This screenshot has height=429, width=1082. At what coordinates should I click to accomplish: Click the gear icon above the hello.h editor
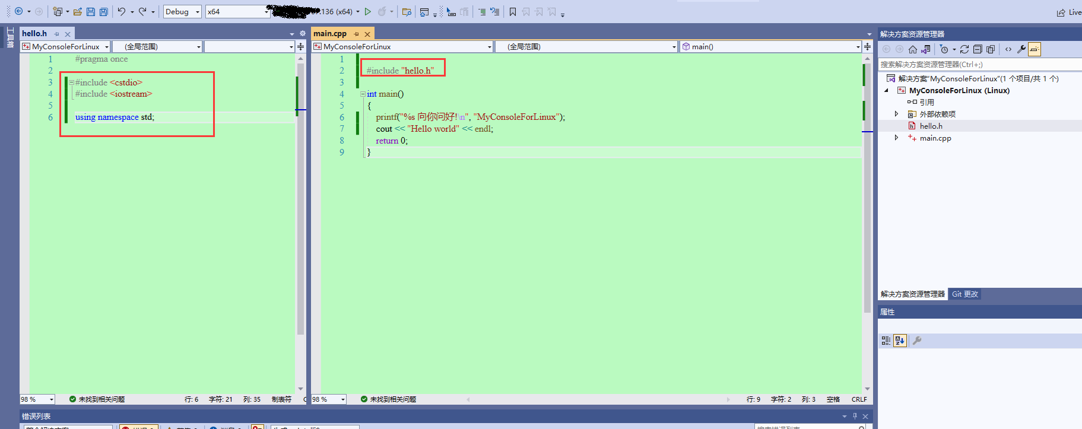[303, 34]
